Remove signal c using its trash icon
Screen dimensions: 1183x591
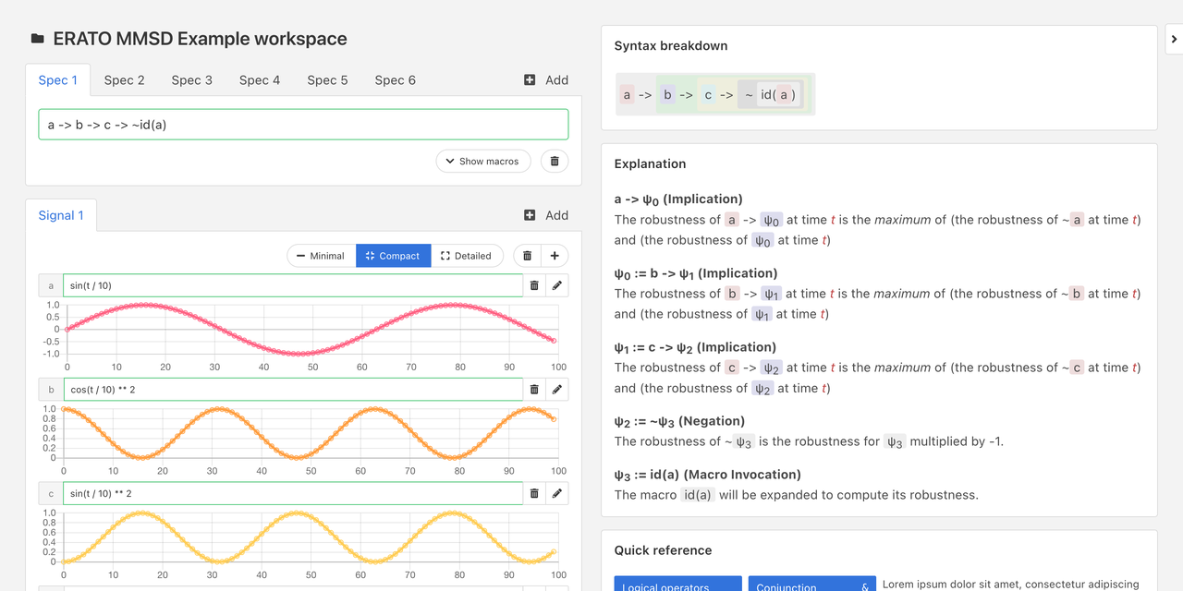click(534, 493)
